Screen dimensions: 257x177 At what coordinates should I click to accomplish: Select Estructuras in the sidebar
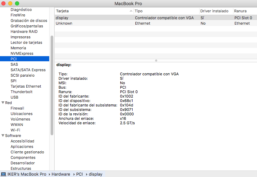pos(21,168)
